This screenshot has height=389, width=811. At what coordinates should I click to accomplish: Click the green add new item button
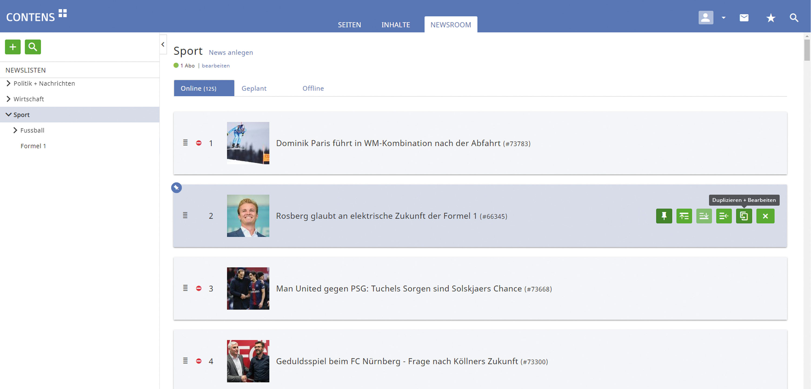coord(13,46)
